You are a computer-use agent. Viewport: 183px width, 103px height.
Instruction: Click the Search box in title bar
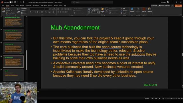(x=92, y=2)
